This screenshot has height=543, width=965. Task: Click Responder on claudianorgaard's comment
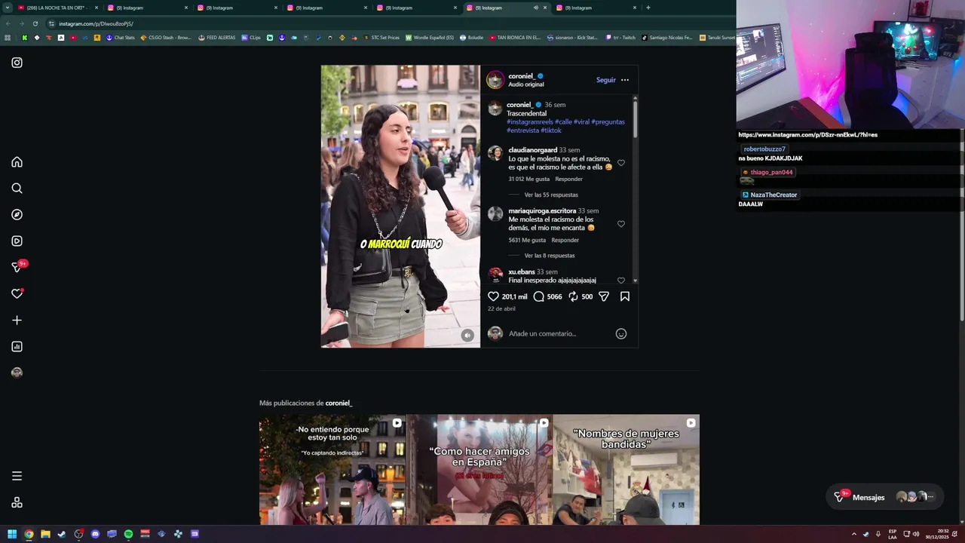tap(568, 179)
